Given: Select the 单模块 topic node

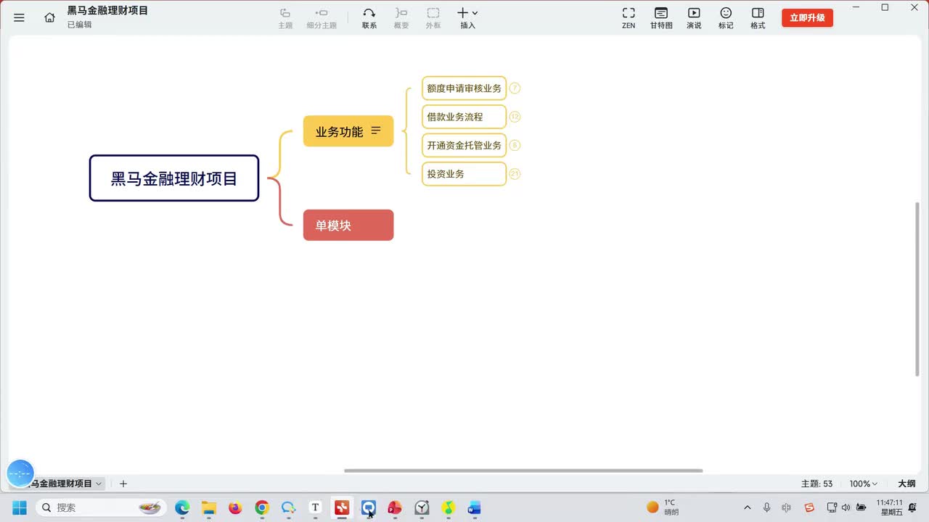Looking at the screenshot, I should click(x=348, y=225).
